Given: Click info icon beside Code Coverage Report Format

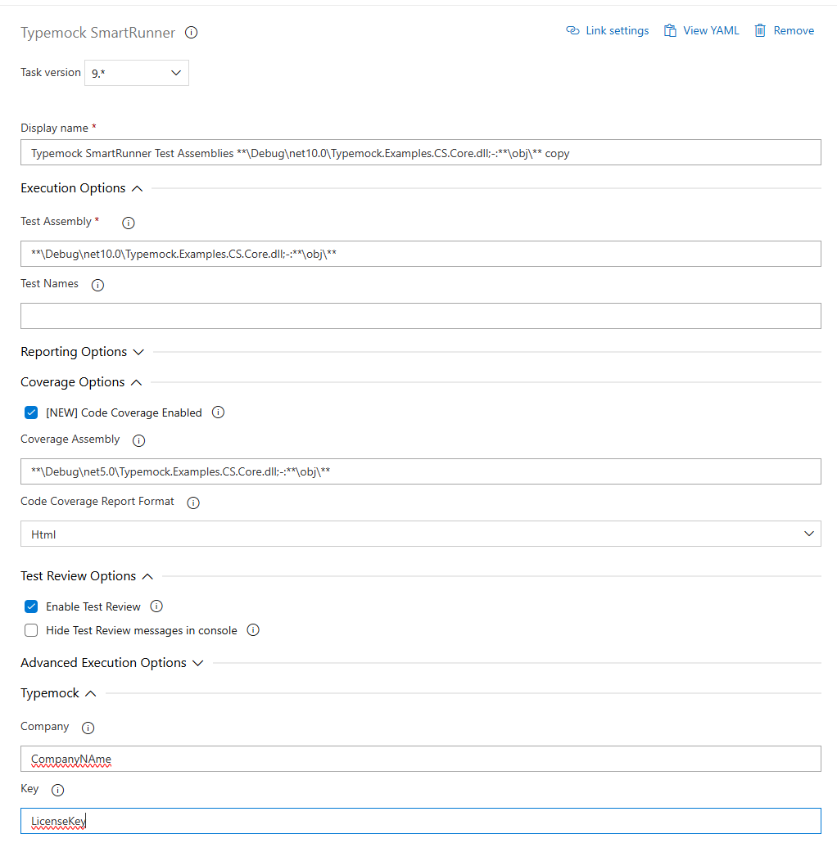Looking at the screenshot, I should click(x=193, y=503).
